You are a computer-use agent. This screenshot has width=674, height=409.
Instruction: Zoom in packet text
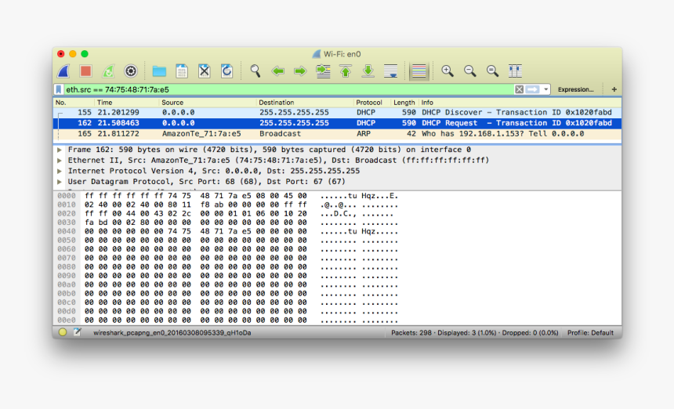(x=448, y=71)
